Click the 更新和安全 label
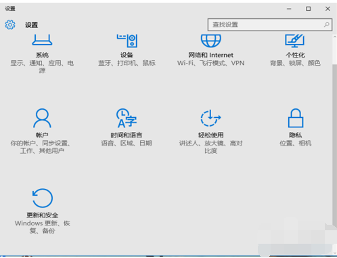The image size is (337, 258). coord(43,215)
